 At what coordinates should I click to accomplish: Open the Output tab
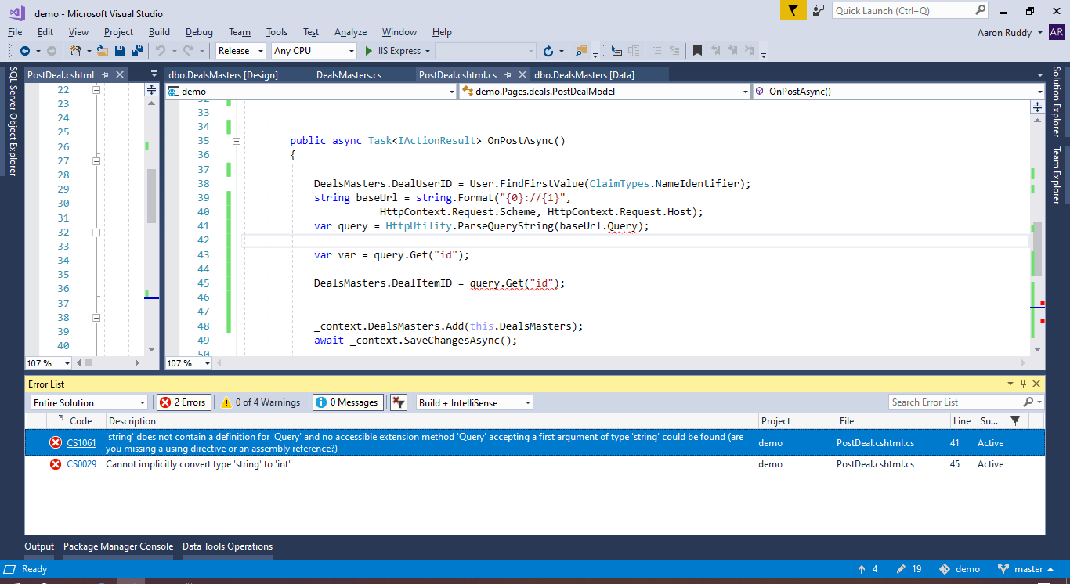tap(39, 546)
